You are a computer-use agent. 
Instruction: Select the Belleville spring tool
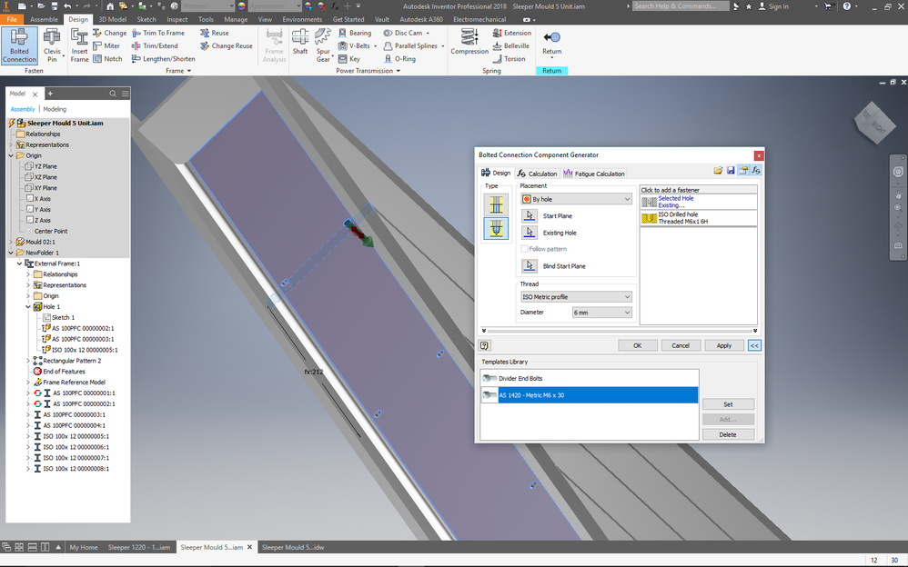510,45
